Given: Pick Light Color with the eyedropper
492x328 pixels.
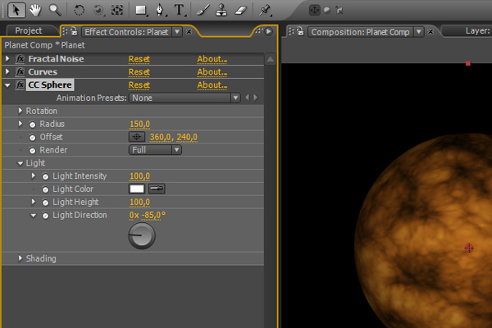Looking at the screenshot, I should coord(157,189).
